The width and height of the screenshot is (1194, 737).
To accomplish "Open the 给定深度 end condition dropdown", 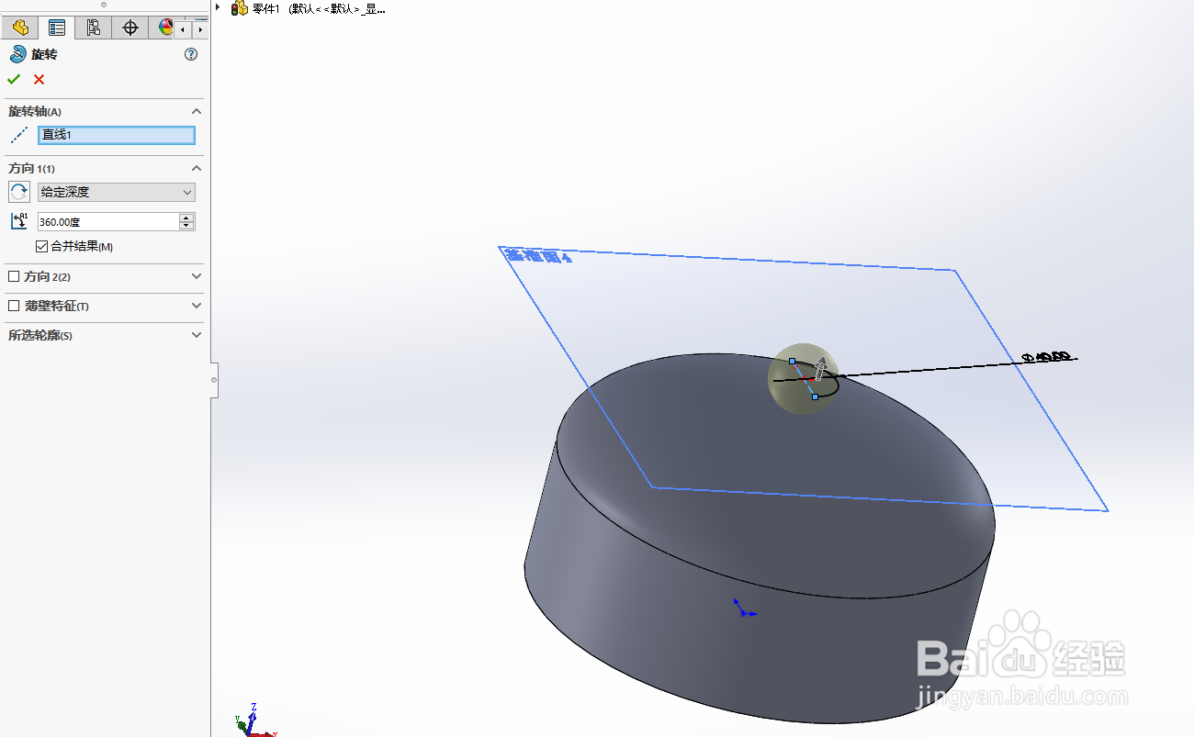I will tap(186, 192).
